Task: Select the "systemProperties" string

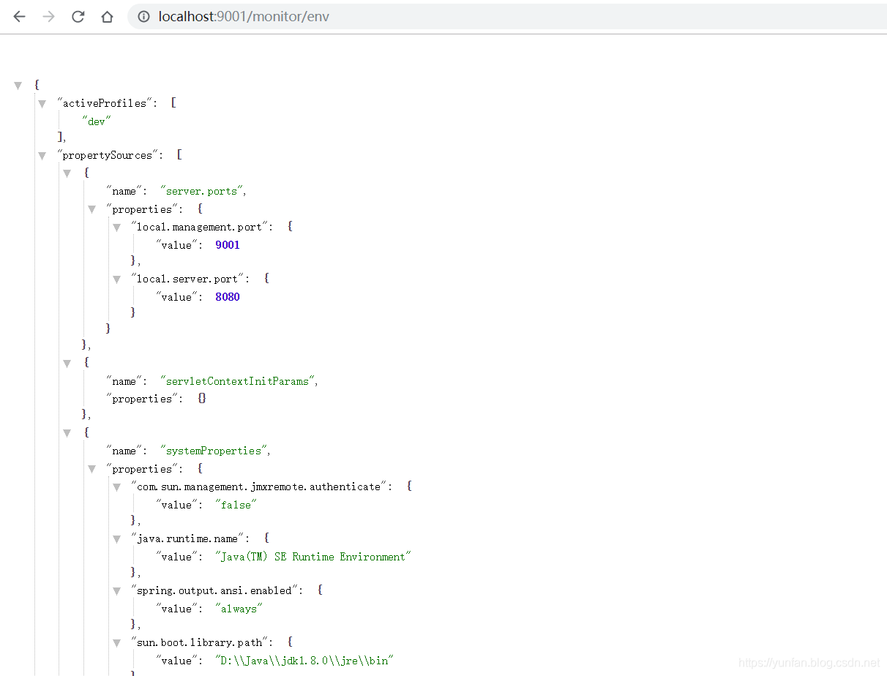Action: [214, 451]
